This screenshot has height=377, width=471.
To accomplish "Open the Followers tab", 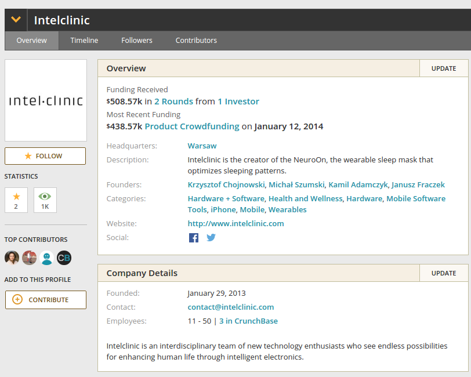I will (x=137, y=41).
